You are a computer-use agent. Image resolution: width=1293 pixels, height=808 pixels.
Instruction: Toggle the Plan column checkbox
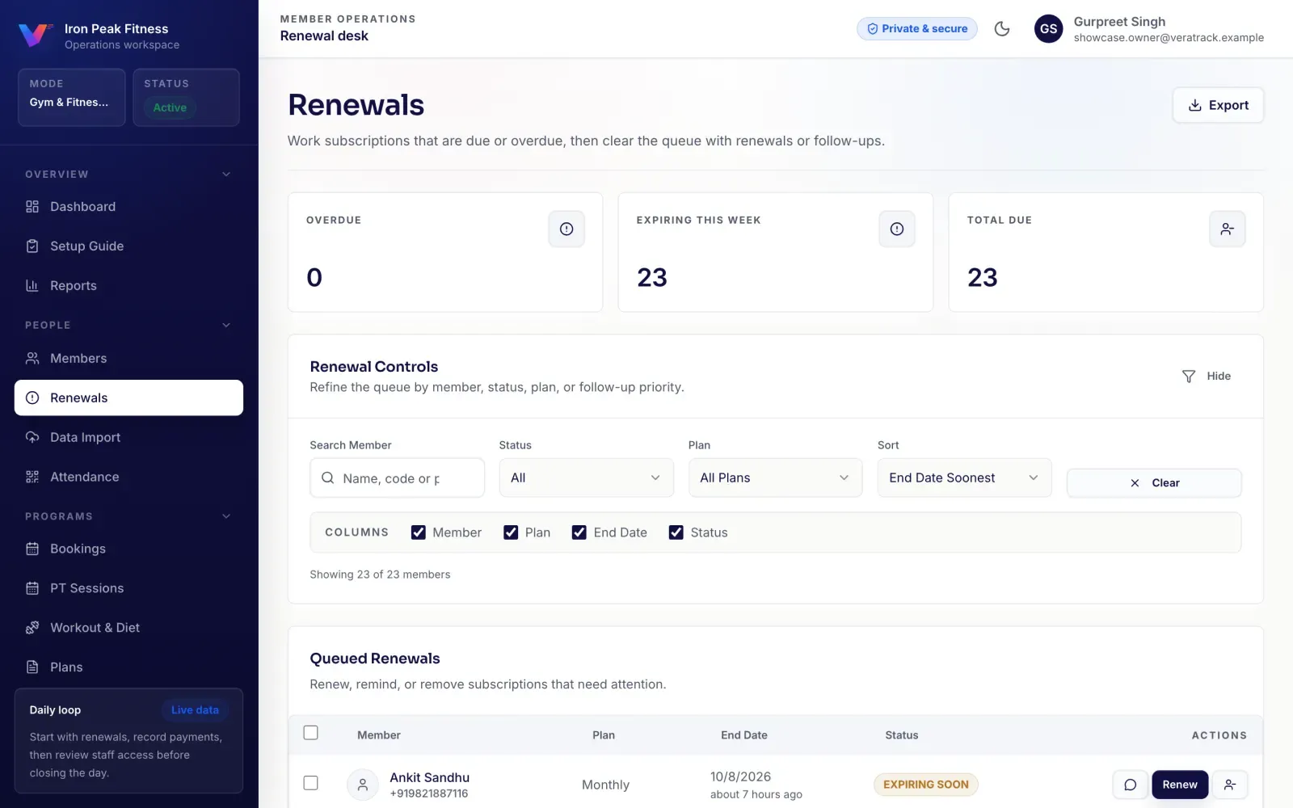pyautogui.click(x=511, y=532)
